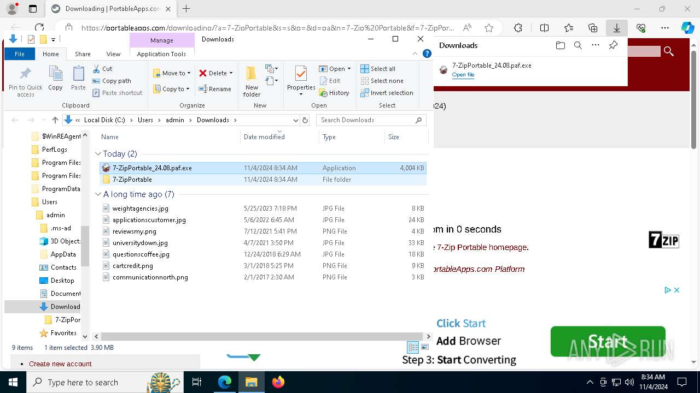The width and height of the screenshot is (700, 393).
Task: Click the Manage contextual tab
Action: point(162,40)
